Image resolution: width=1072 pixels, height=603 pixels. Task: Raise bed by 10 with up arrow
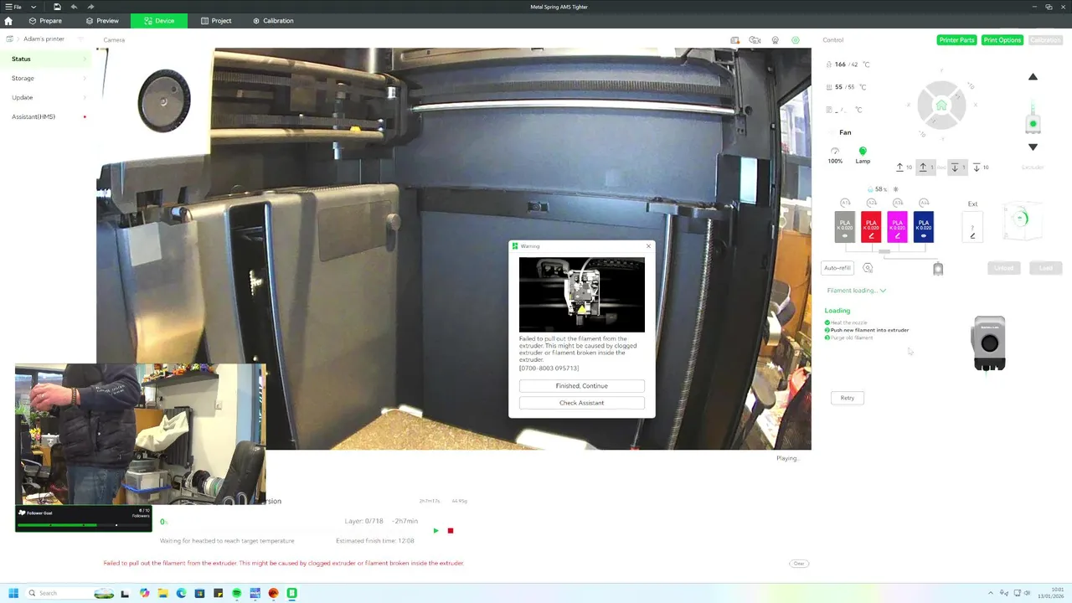pyautogui.click(x=903, y=167)
